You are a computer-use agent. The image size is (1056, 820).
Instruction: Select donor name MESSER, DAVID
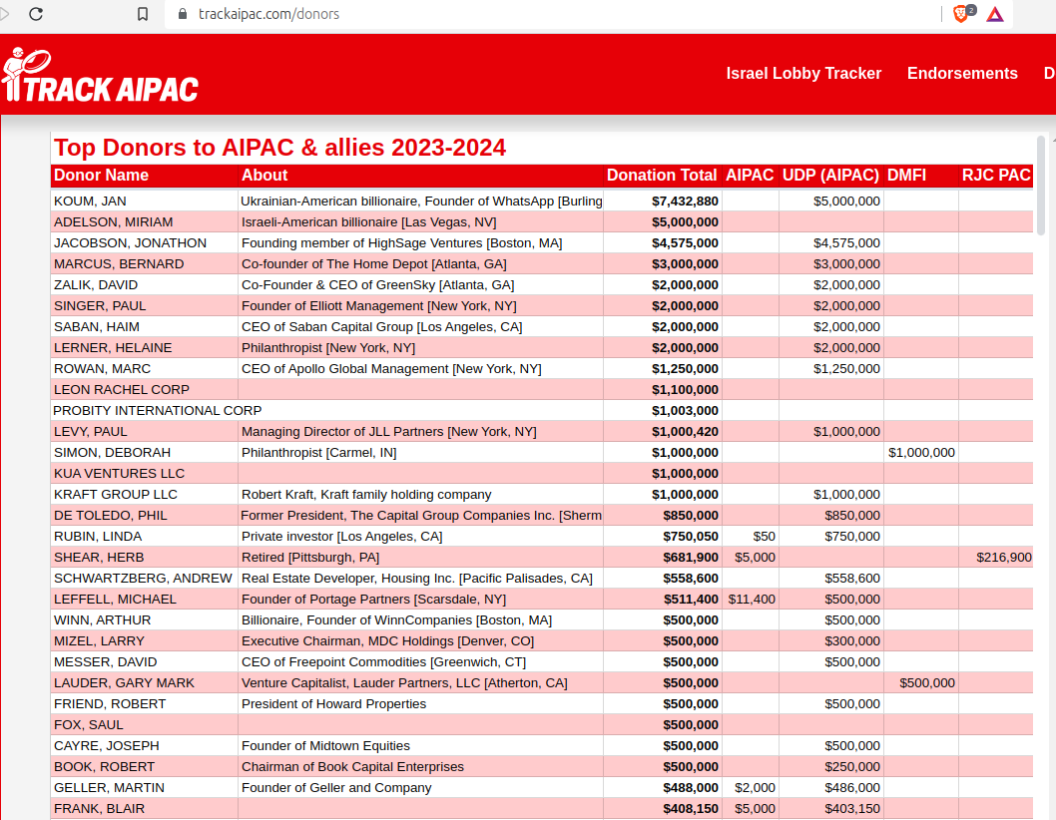(105, 661)
